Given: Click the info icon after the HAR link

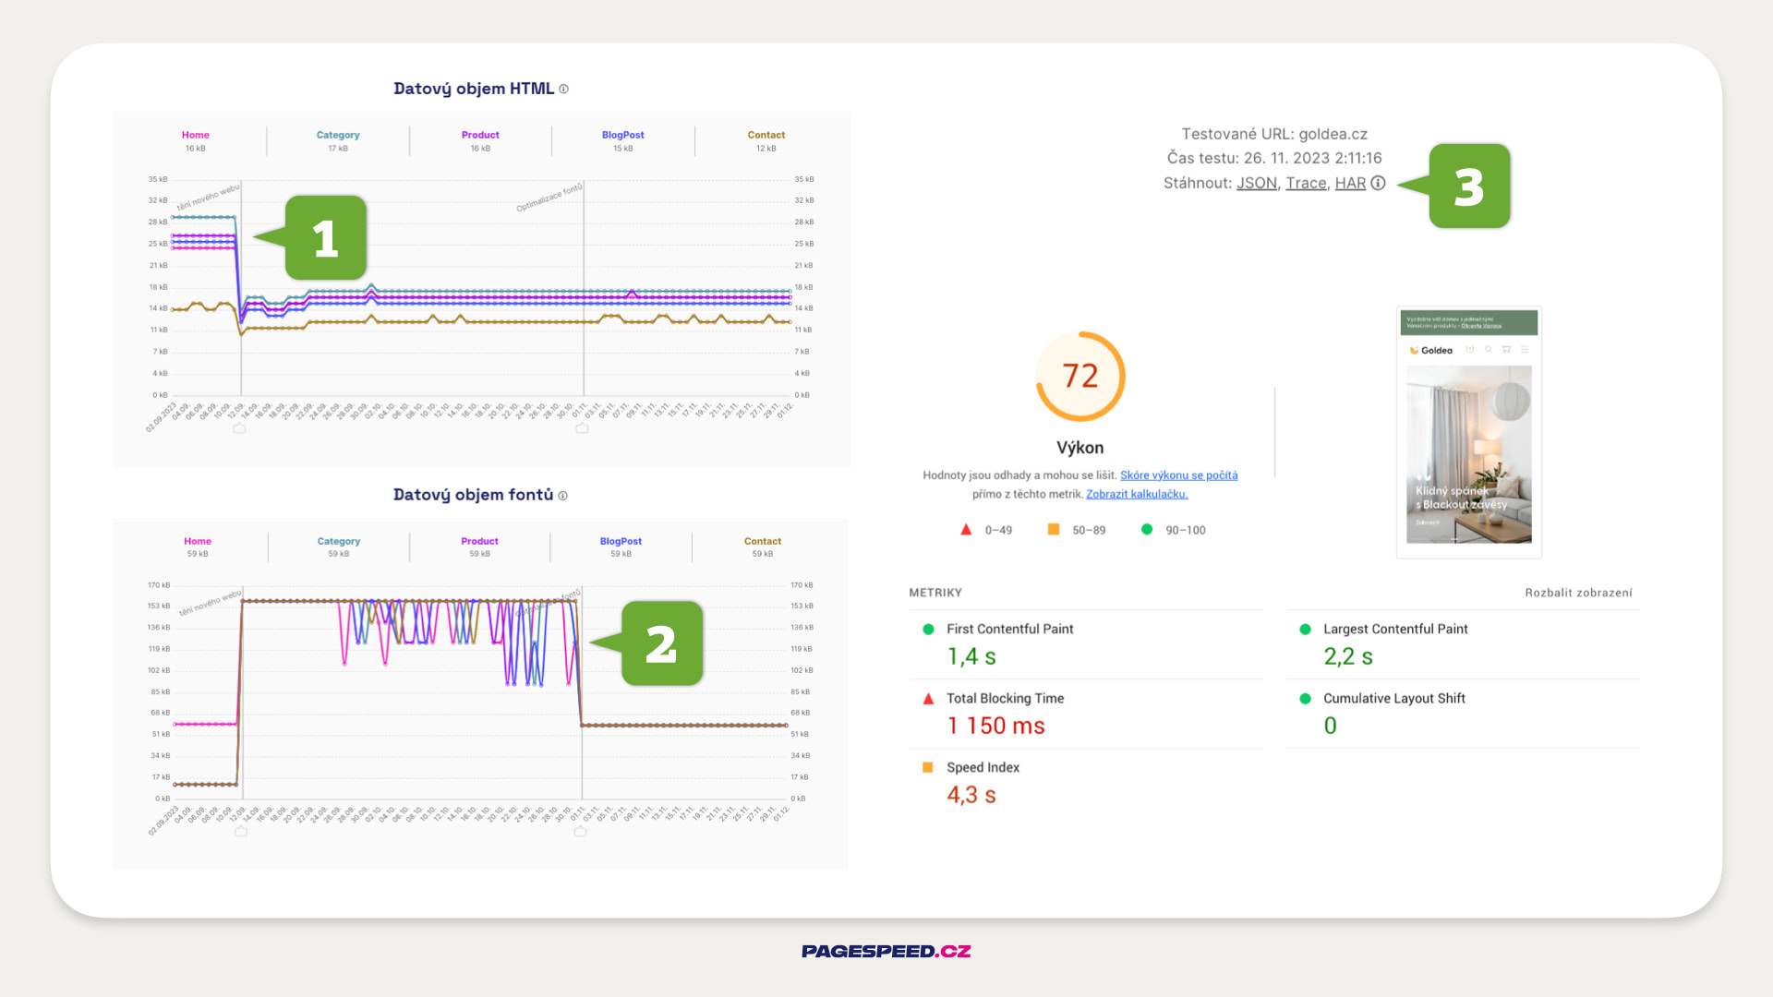Looking at the screenshot, I should [1378, 183].
